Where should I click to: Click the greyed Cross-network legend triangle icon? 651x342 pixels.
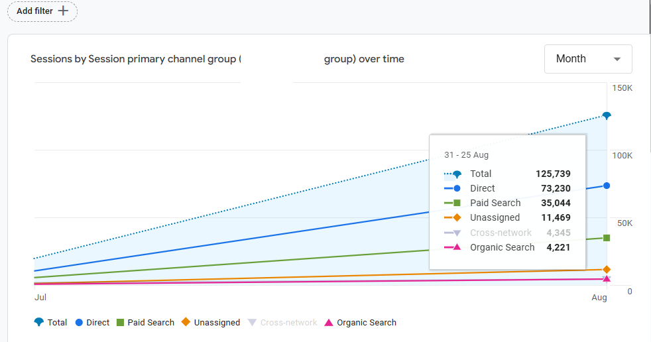click(252, 323)
